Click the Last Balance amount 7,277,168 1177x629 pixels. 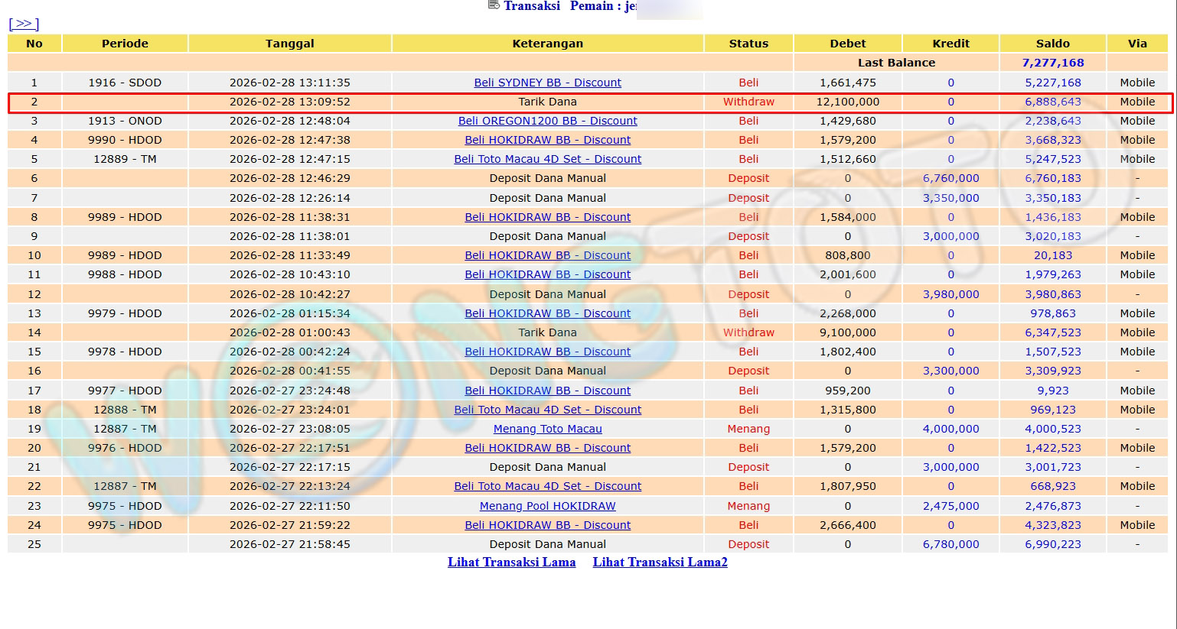[x=1052, y=63]
